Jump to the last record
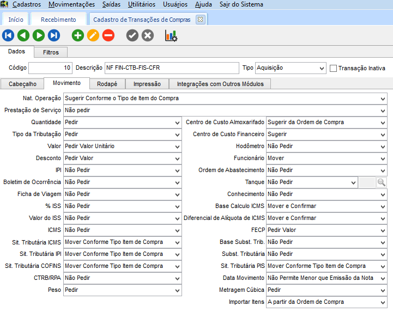This screenshot has height=312, width=393. pyautogui.click(x=53, y=35)
